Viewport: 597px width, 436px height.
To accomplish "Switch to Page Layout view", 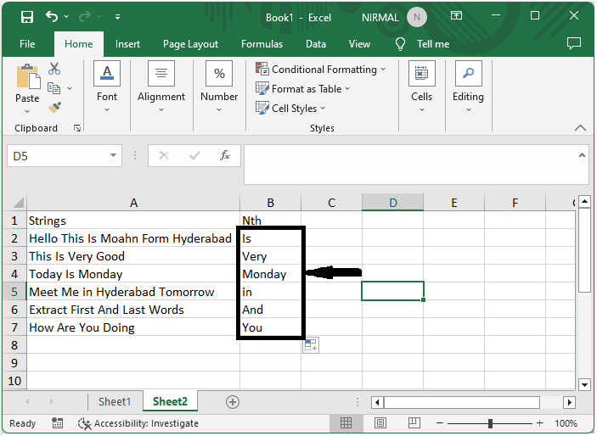I will (x=380, y=422).
